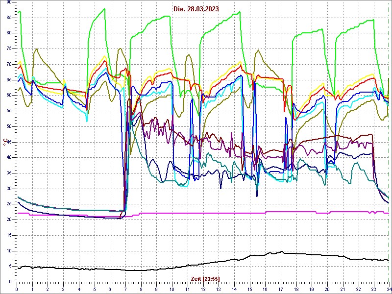The height and width of the screenshot is (294, 392).
Task: Select the 75 label on the temperature axis
Action: (9, 49)
